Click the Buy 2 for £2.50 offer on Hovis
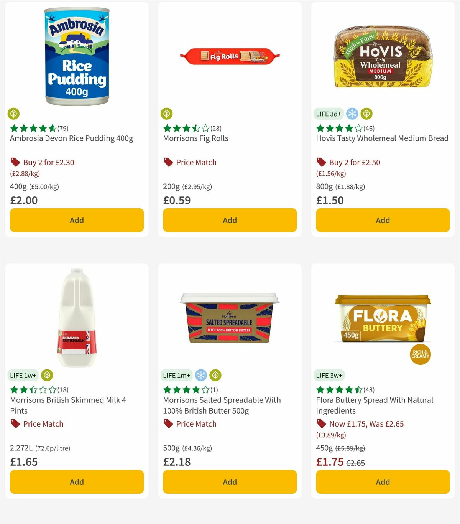 pos(355,162)
